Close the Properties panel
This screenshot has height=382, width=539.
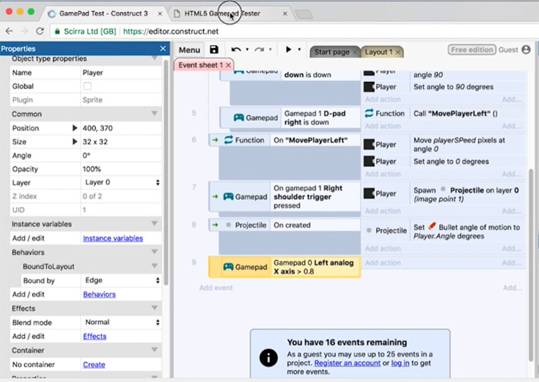click(x=163, y=49)
